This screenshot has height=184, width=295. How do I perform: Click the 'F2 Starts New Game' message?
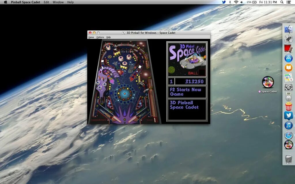pos(186,92)
